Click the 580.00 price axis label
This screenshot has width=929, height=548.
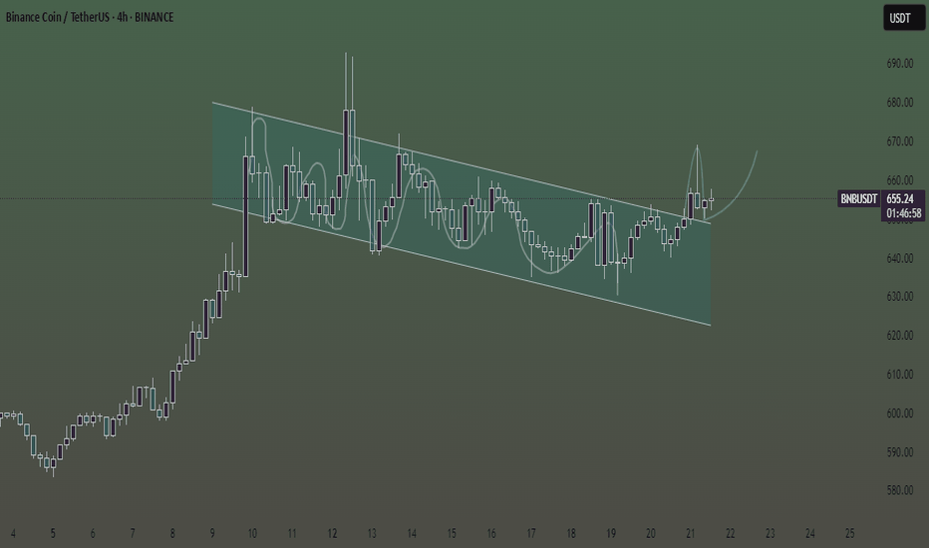[x=899, y=490]
